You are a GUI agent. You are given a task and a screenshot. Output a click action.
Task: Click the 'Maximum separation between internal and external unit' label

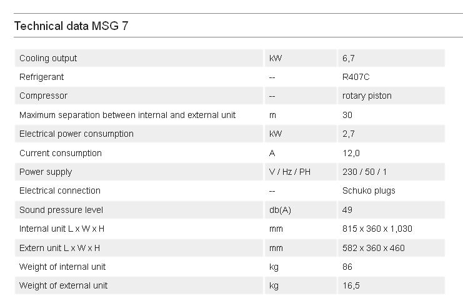(x=127, y=115)
